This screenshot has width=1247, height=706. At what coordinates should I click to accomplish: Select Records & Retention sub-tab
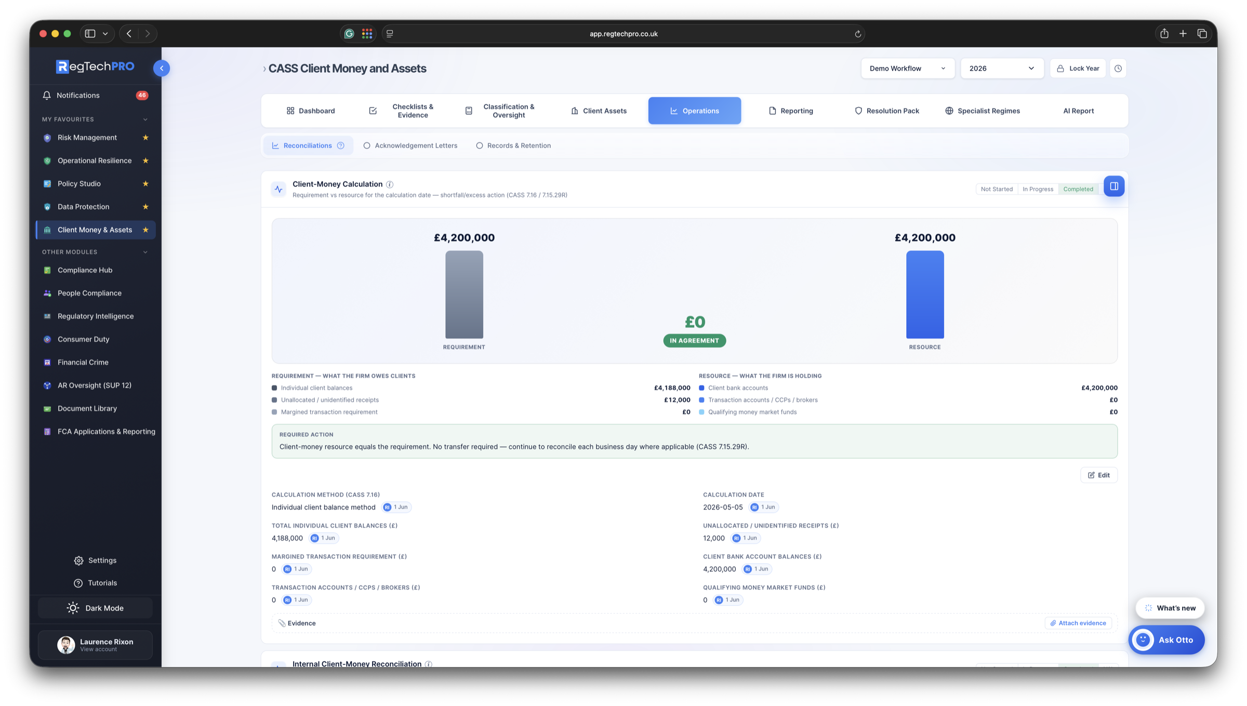click(513, 145)
